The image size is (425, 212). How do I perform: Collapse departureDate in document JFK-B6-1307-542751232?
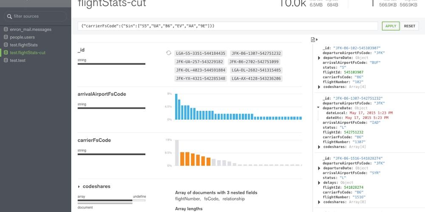coord(319,108)
